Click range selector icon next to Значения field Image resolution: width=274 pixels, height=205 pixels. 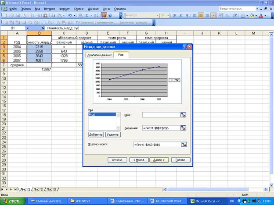click(x=183, y=128)
